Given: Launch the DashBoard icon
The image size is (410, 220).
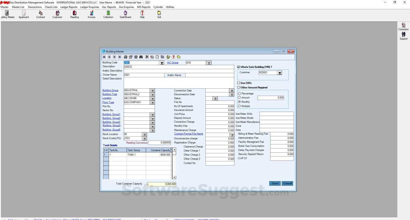Looking at the screenshot, I should coord(125,14).
